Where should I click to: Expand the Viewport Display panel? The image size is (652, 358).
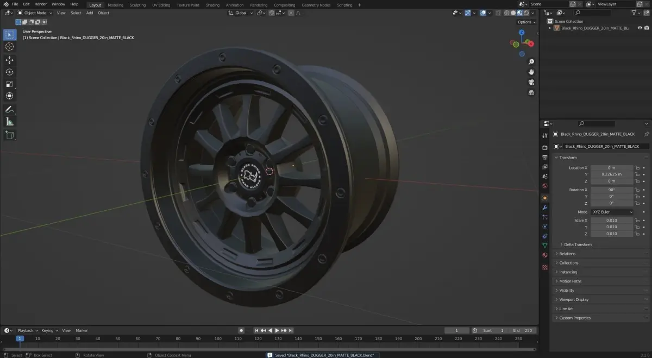pyautogui.click(x=574, y=299)
